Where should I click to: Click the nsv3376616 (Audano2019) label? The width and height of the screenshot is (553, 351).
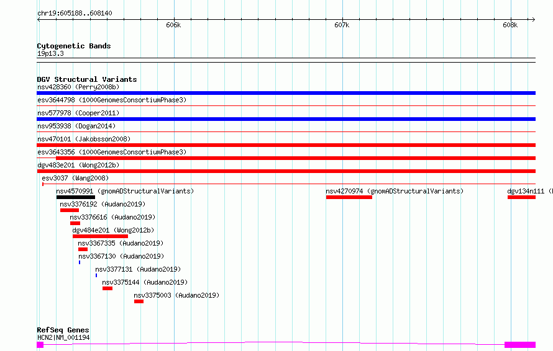[112, 217]
